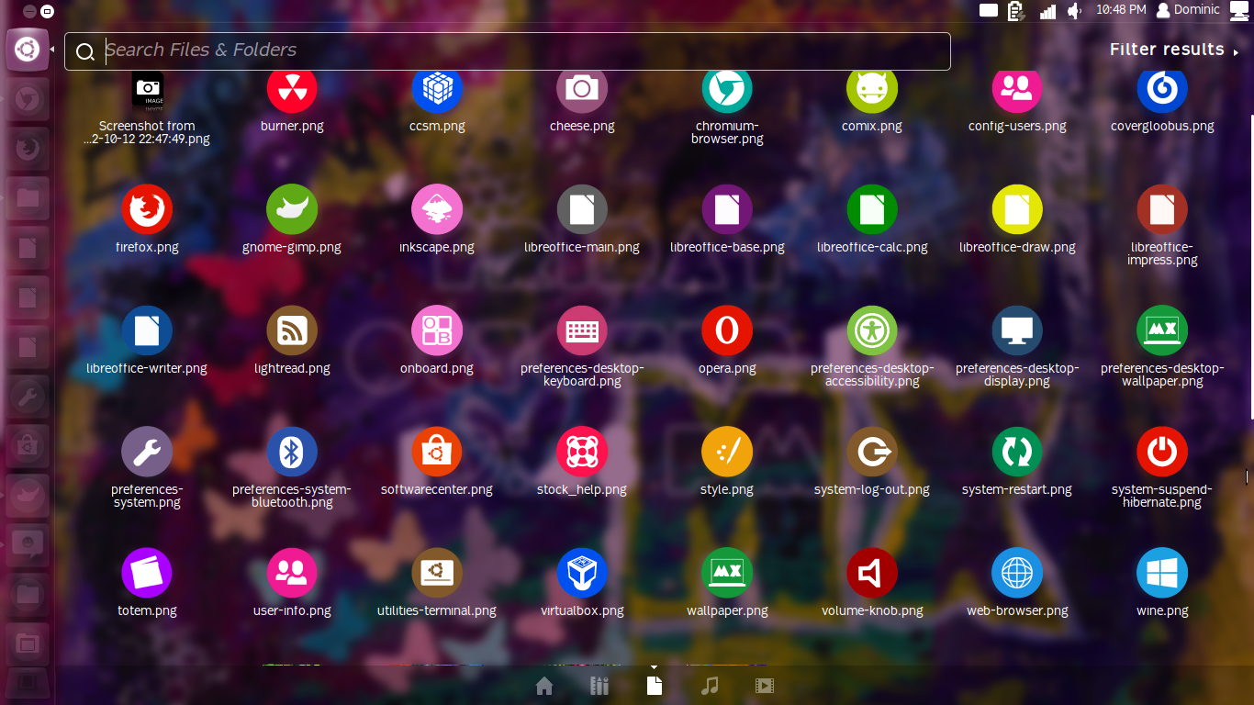
Task: Select the cheese.png camera icon
Action: point(582,90)
